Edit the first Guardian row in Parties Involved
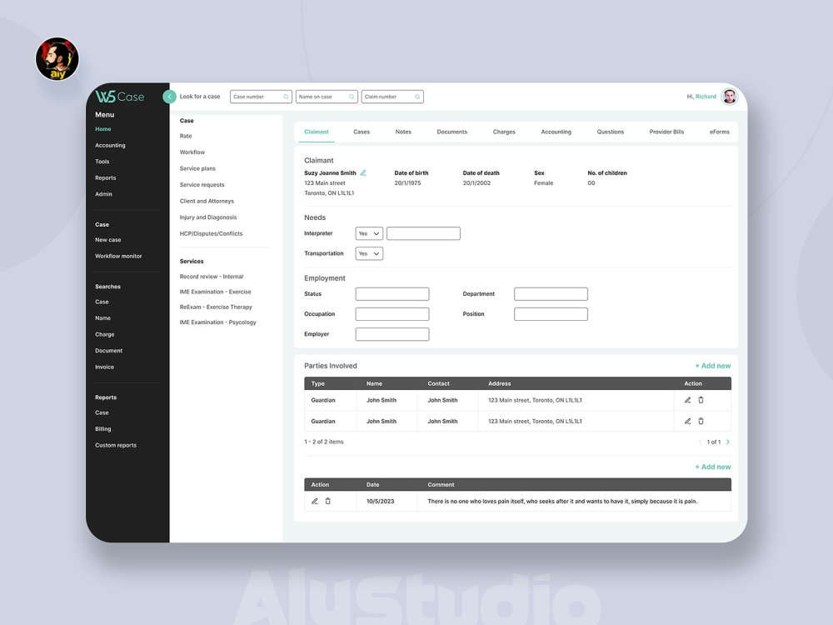833x625 pixels. pos(687,400)
